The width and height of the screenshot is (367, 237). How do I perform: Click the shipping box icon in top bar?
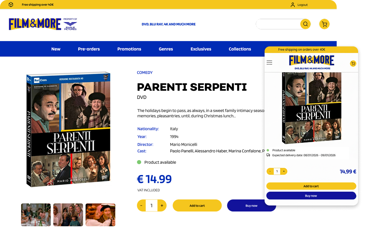(x=11, y=5)
